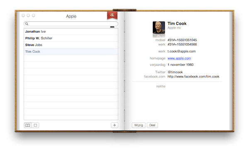Click the Deel share button

pyautogui.click(x=152, y=125)
